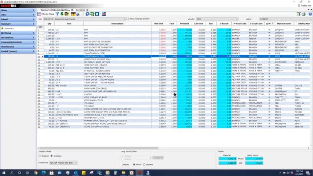Click the Manufacturer column header
Image resolution: width=313 pixels, height=176 pixels.
(284, 23)
